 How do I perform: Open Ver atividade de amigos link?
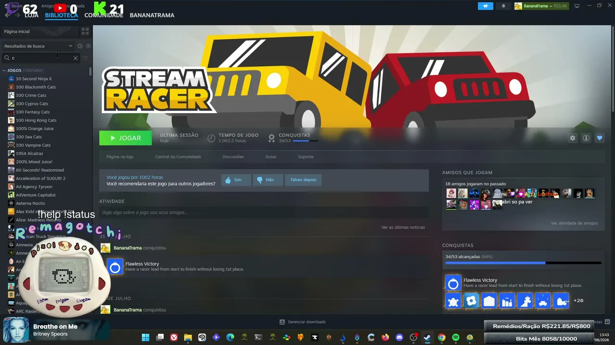tap(574, 223)
